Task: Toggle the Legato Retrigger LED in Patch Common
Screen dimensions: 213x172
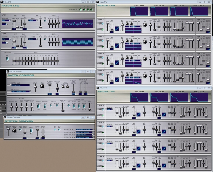Action: [57, 105]
